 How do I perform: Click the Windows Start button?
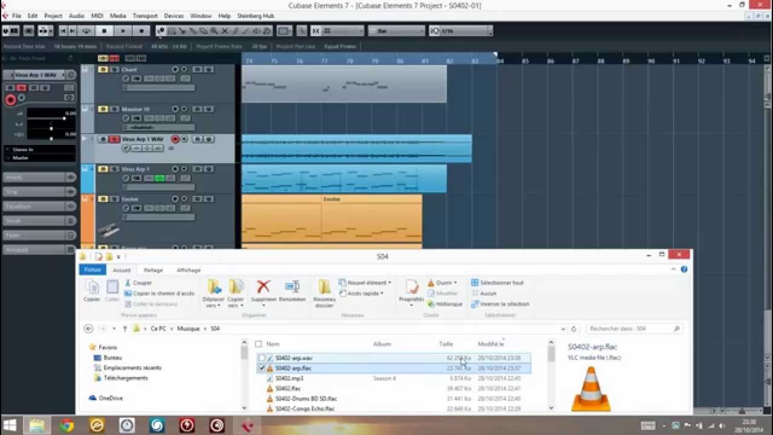pyautogui.click(x=10, y=426)
